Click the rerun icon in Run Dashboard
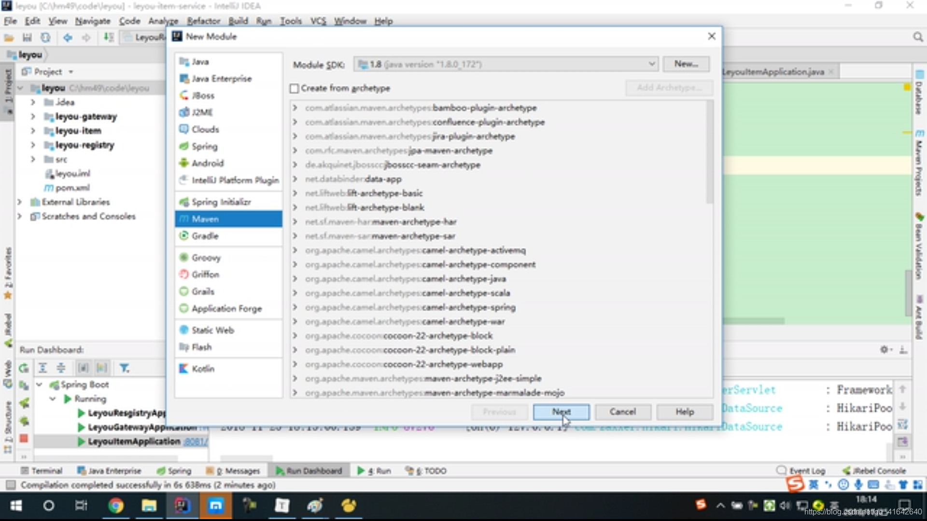This screenshot has width=927, height=521. [x=24, y=368]
